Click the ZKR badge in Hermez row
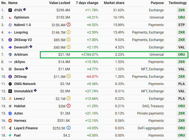Screen dimensions: 189x140 pos(182,121)
